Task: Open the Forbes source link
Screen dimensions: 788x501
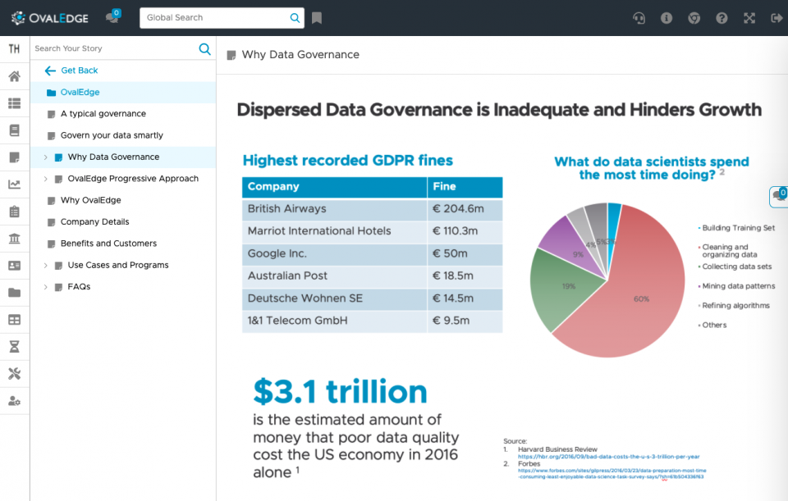Action: click(x=612, y=473)
